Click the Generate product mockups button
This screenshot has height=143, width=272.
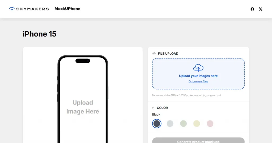(x=198, y=140)
